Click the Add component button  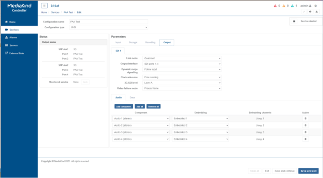[123, 106]
